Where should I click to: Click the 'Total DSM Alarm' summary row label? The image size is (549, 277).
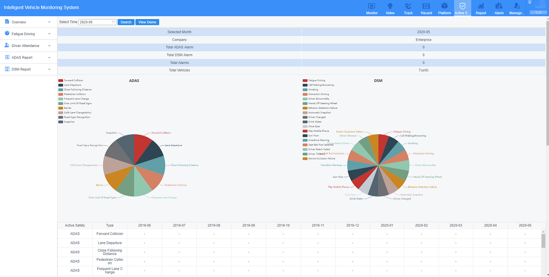pos(180,55)
